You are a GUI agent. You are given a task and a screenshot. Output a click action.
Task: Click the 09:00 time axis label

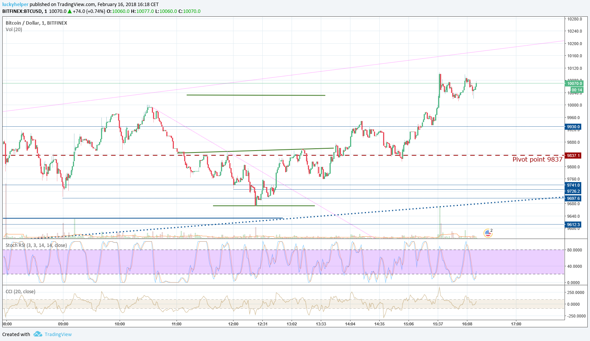click(63, 324)
